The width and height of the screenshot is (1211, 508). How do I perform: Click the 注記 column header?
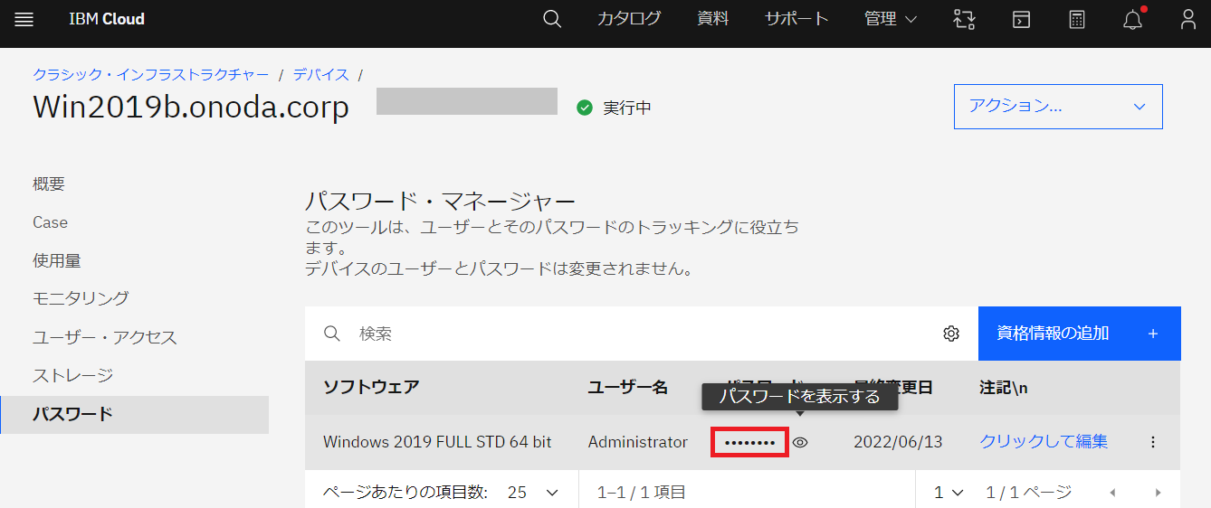click(1004, 388)
